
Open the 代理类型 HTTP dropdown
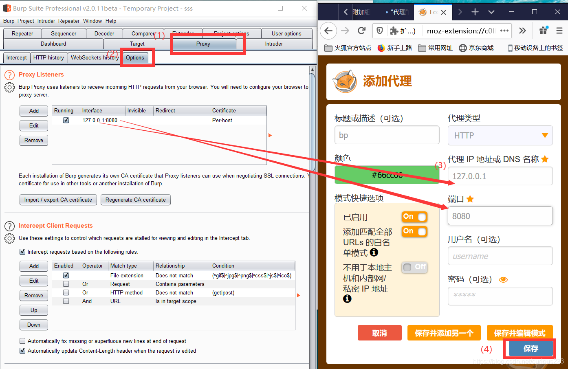(x=500, y=136)
